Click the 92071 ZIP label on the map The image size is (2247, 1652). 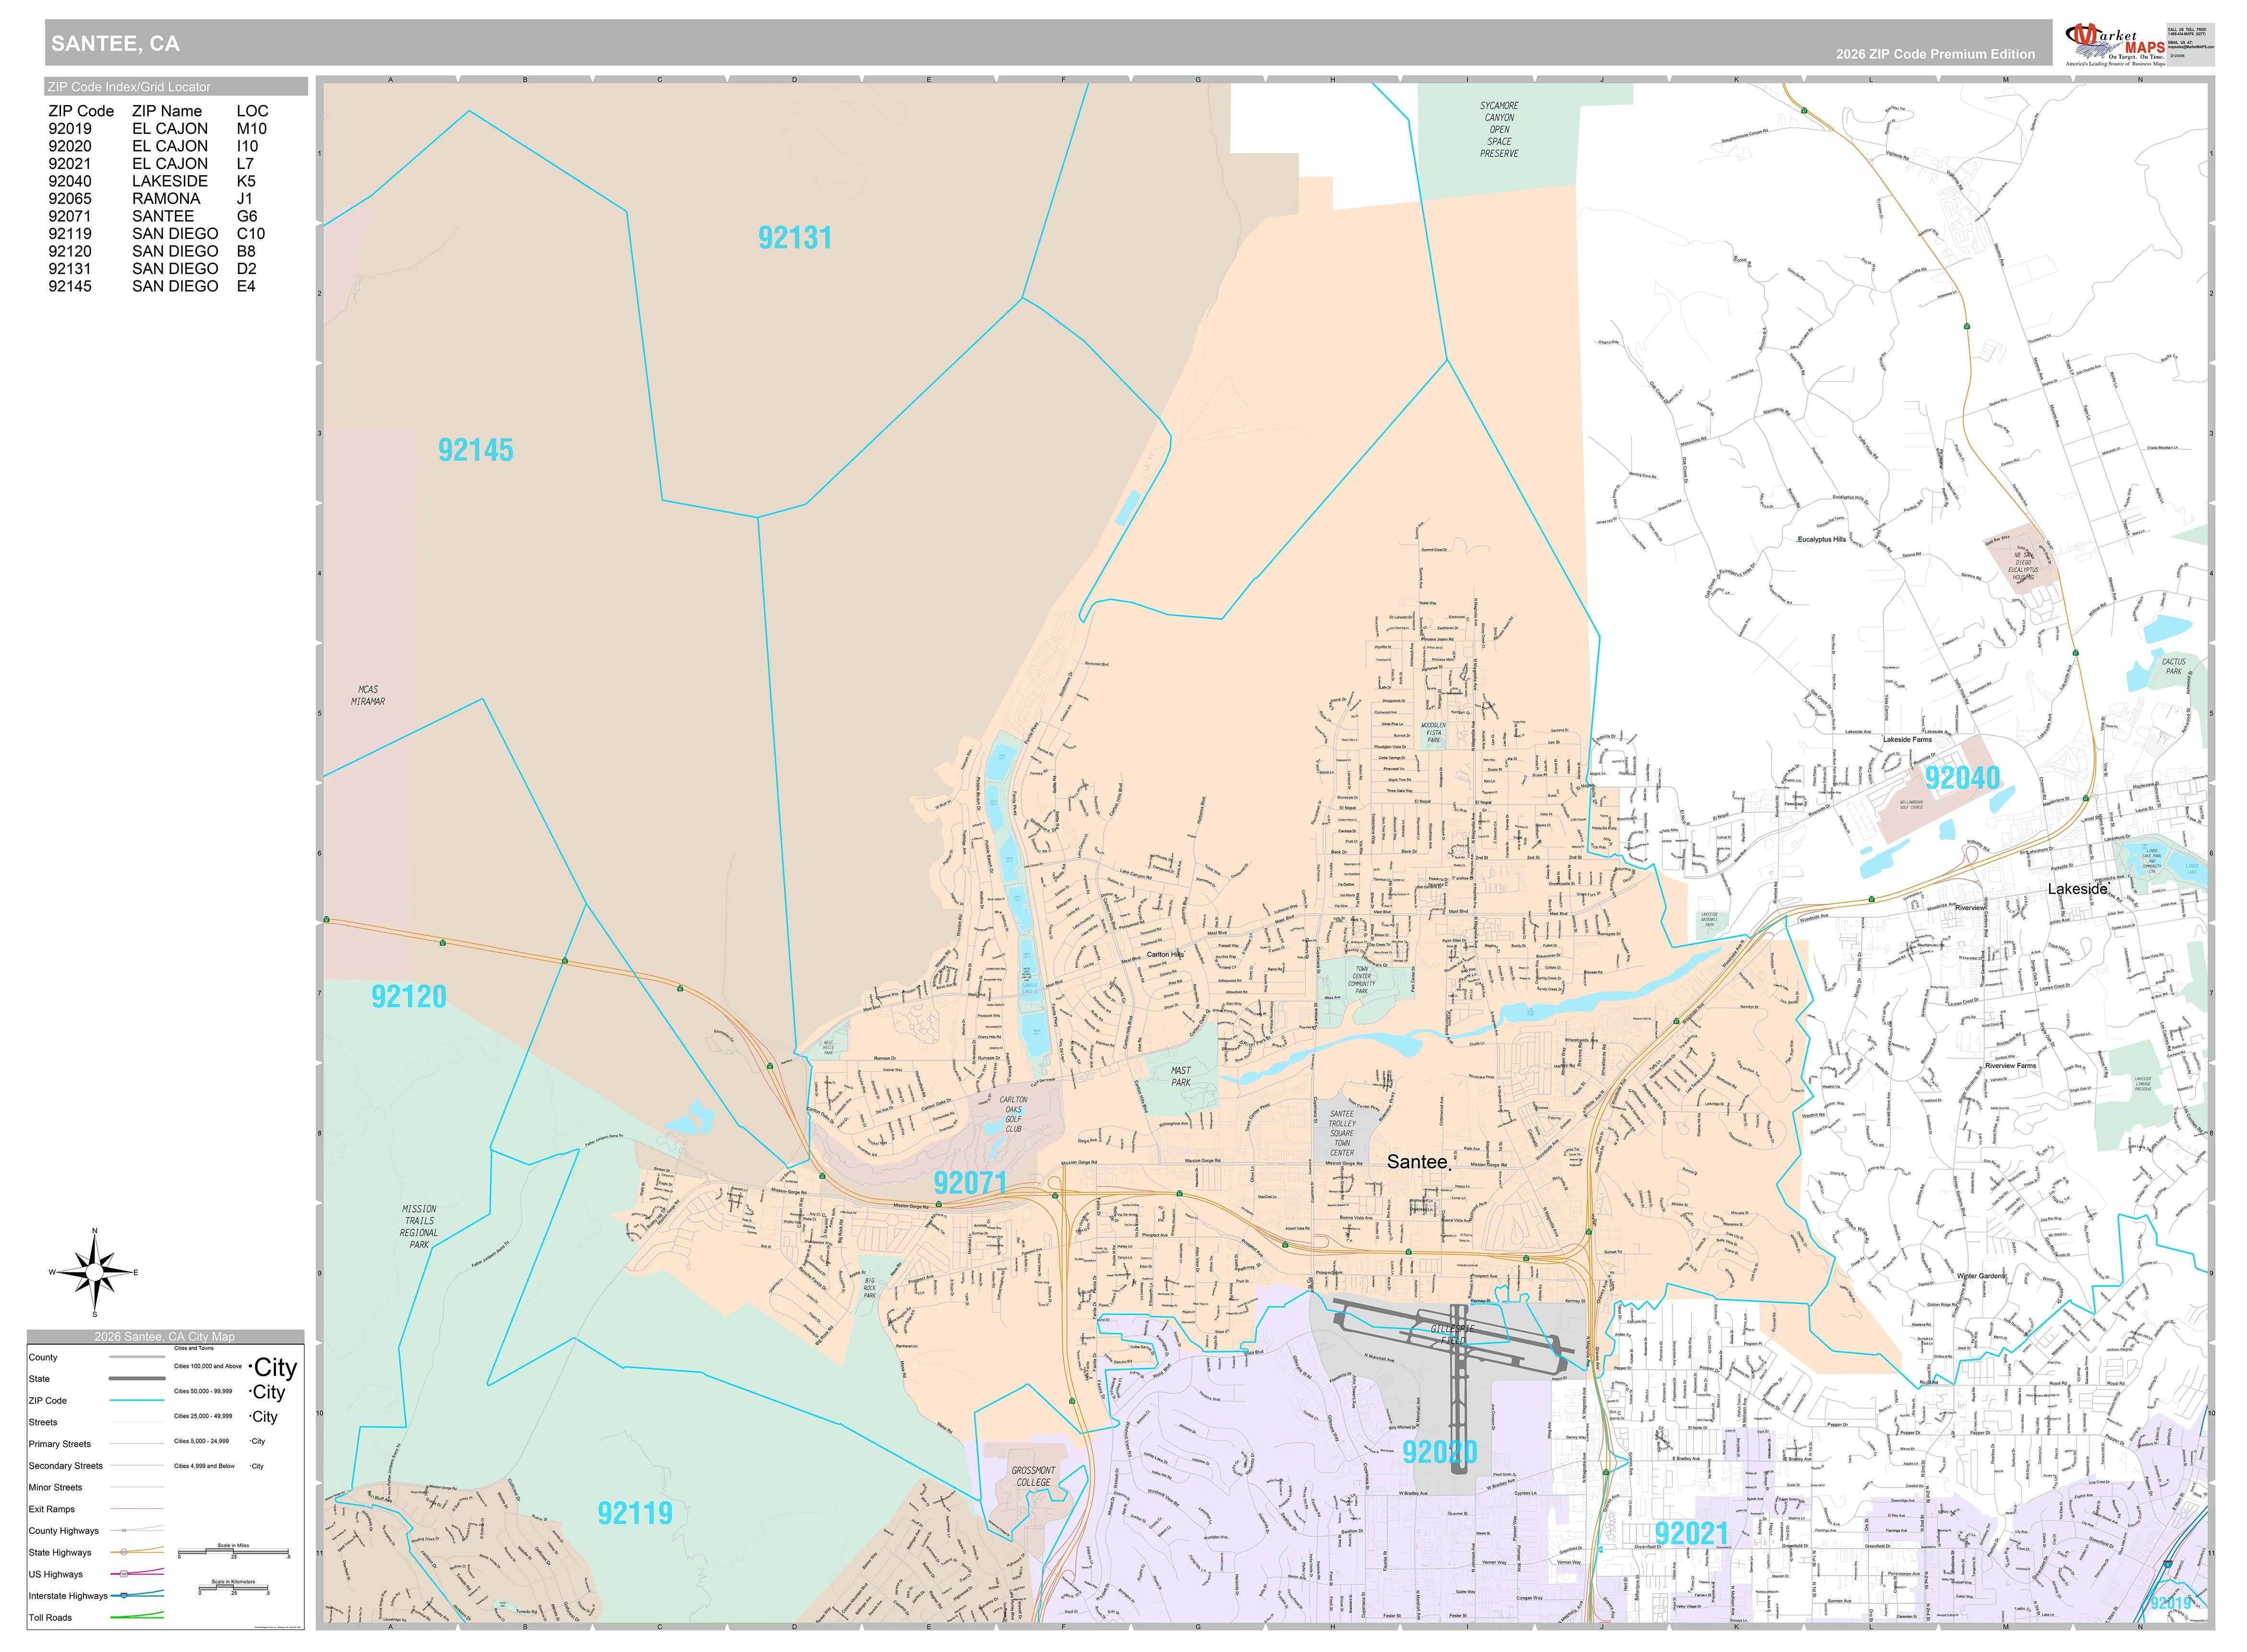(x=970, y=1183)
